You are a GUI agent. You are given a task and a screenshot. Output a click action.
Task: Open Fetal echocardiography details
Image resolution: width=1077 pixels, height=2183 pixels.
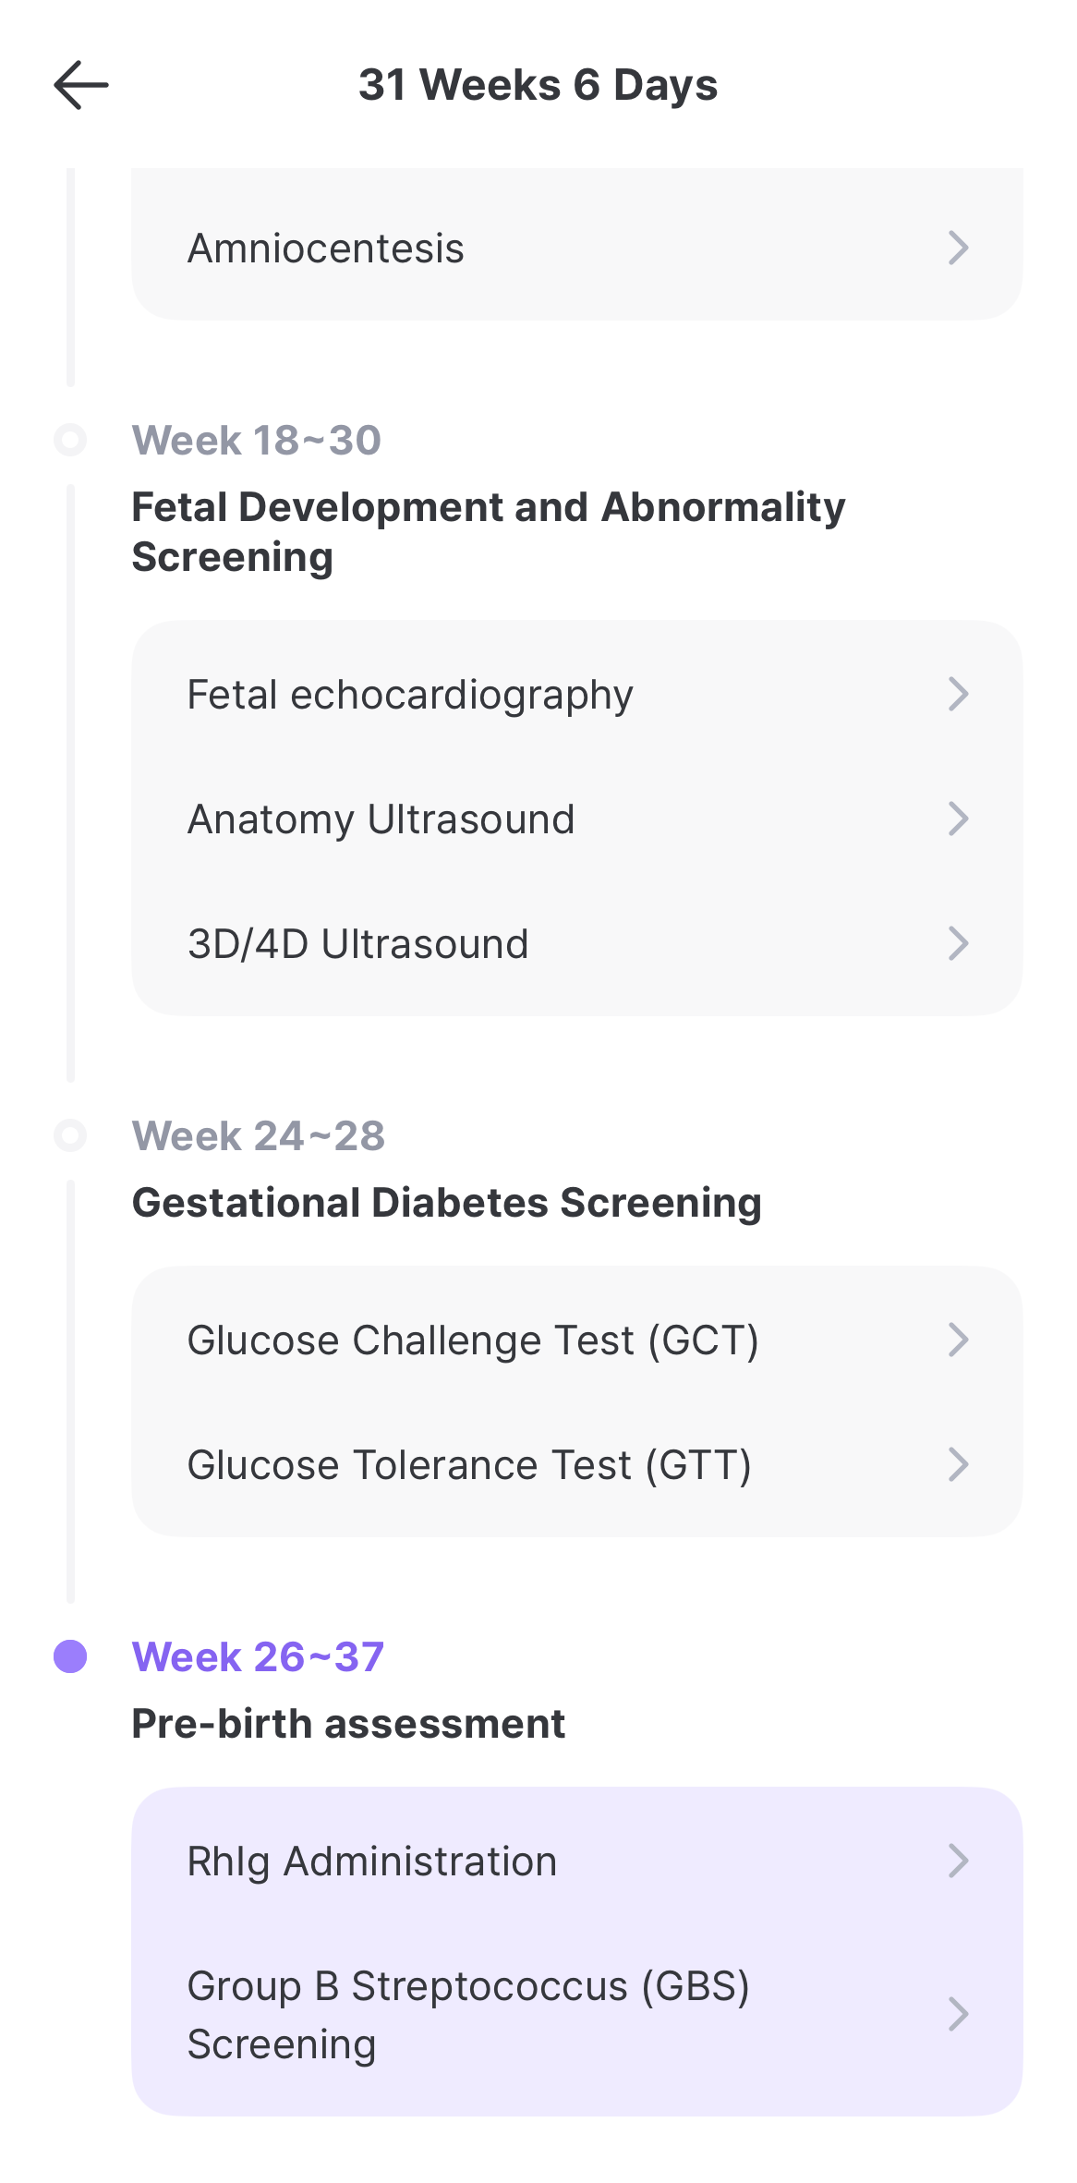point(577,694)
